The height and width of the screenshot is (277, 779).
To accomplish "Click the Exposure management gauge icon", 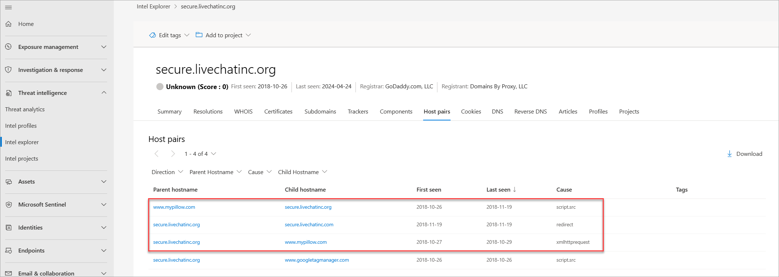I will (9, 47).
